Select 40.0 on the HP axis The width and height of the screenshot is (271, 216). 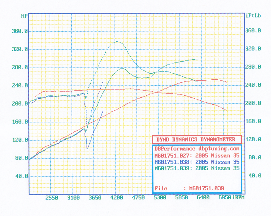[x=21, y=176]
